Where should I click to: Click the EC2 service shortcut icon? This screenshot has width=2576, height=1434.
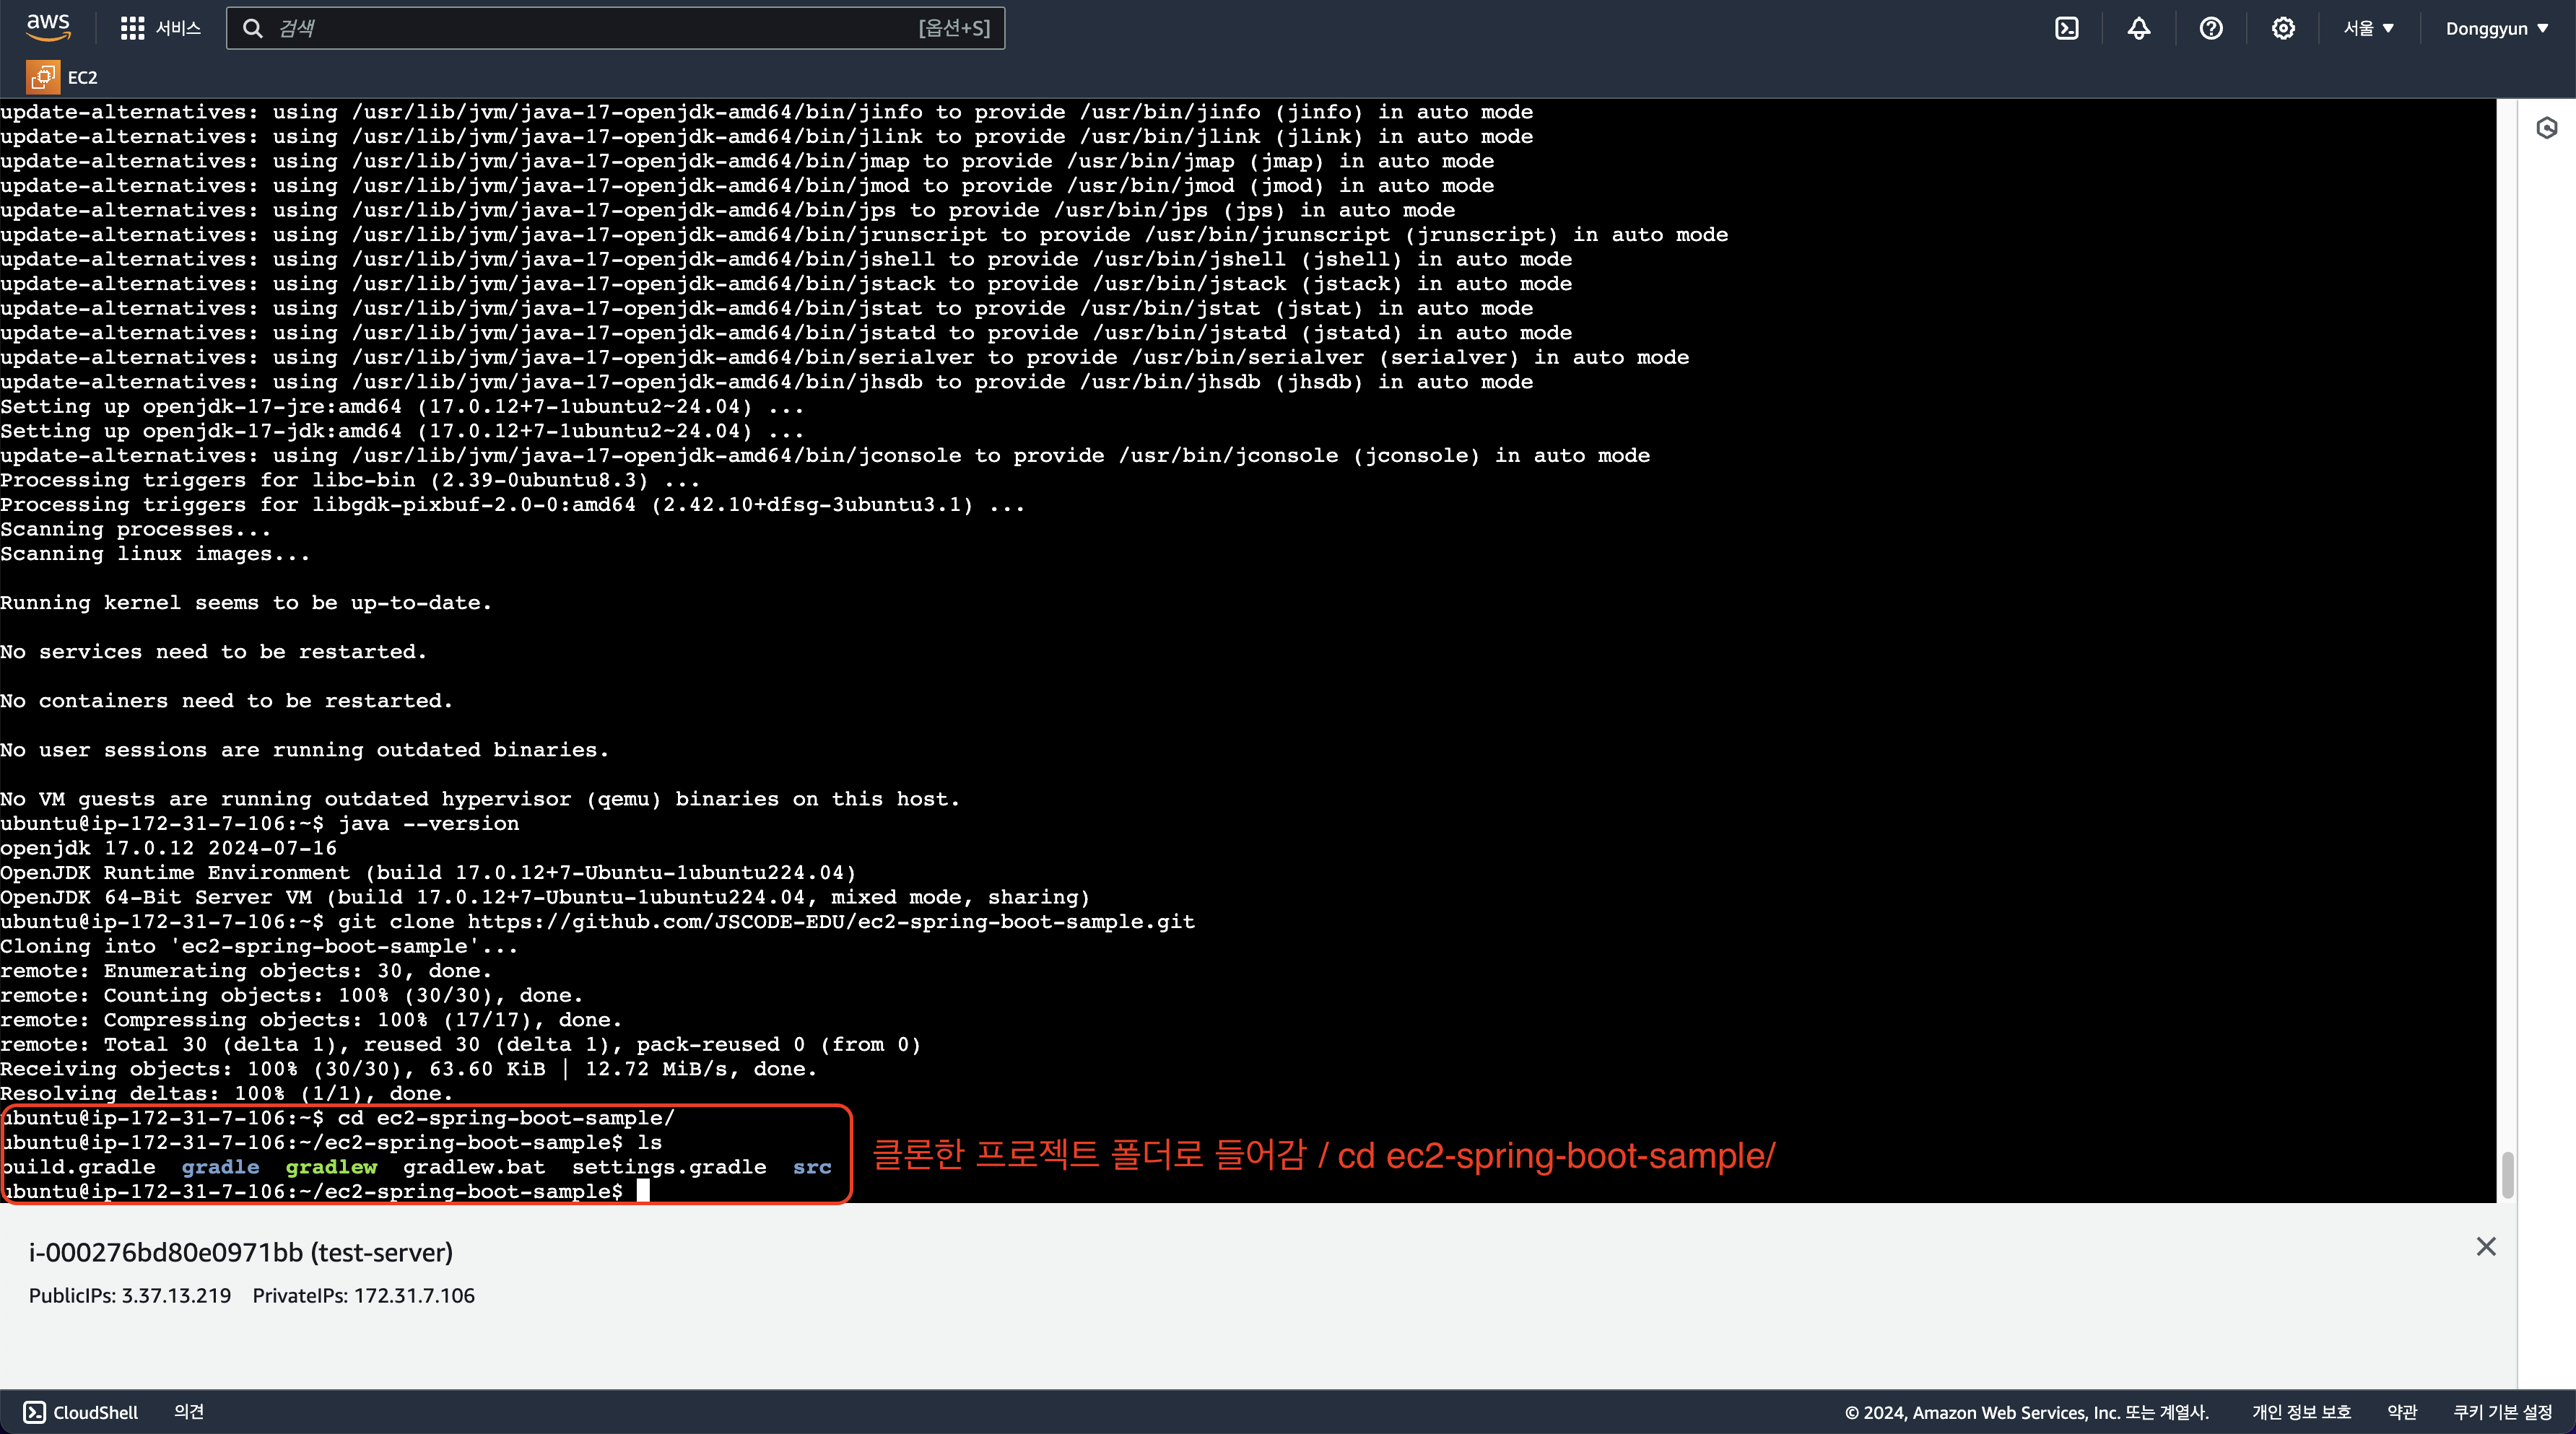[43, 77]
